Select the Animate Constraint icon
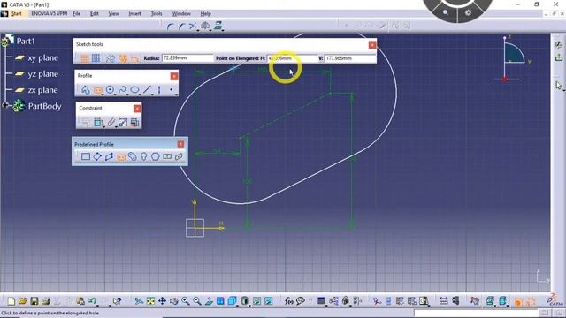The image size is (566, 318). tap(123, 122)
